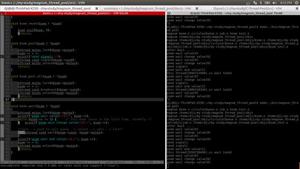This screenshot has width=300, height=169.
Task: Click line number 67 in the VIM gutter
Action: tap(7, 99)
